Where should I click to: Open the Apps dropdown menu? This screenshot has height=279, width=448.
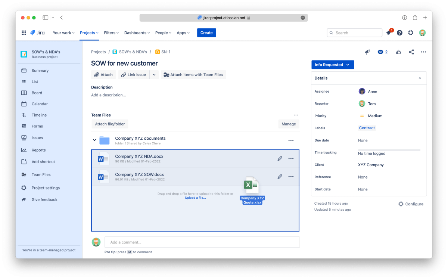point(183,33)
